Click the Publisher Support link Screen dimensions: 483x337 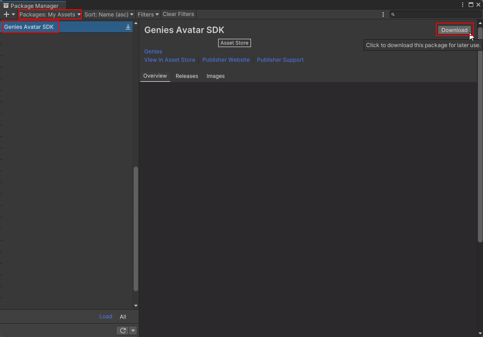point(280,60)
